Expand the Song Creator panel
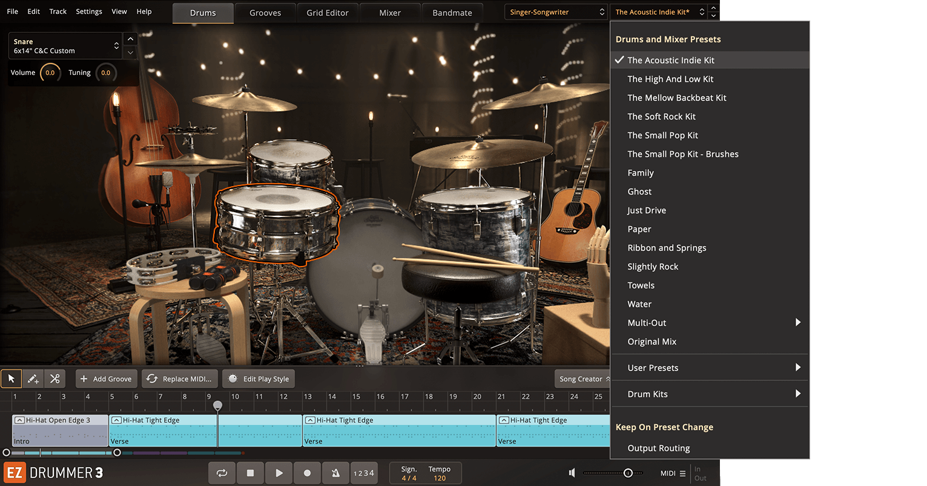927x486 pixels. point(582,379)
